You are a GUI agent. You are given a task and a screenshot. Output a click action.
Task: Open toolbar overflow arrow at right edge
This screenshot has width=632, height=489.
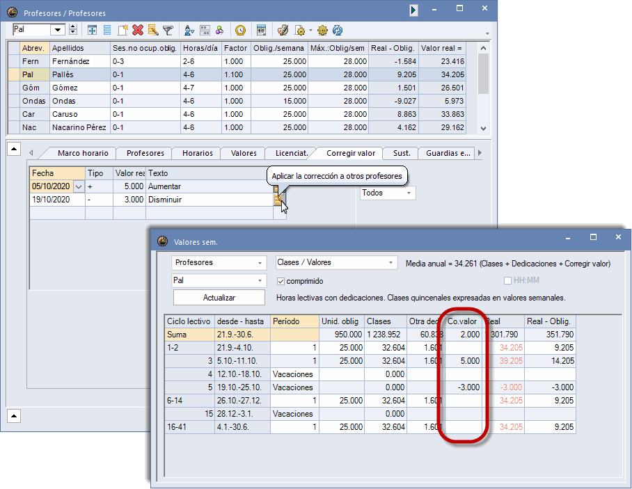(487, 33)
